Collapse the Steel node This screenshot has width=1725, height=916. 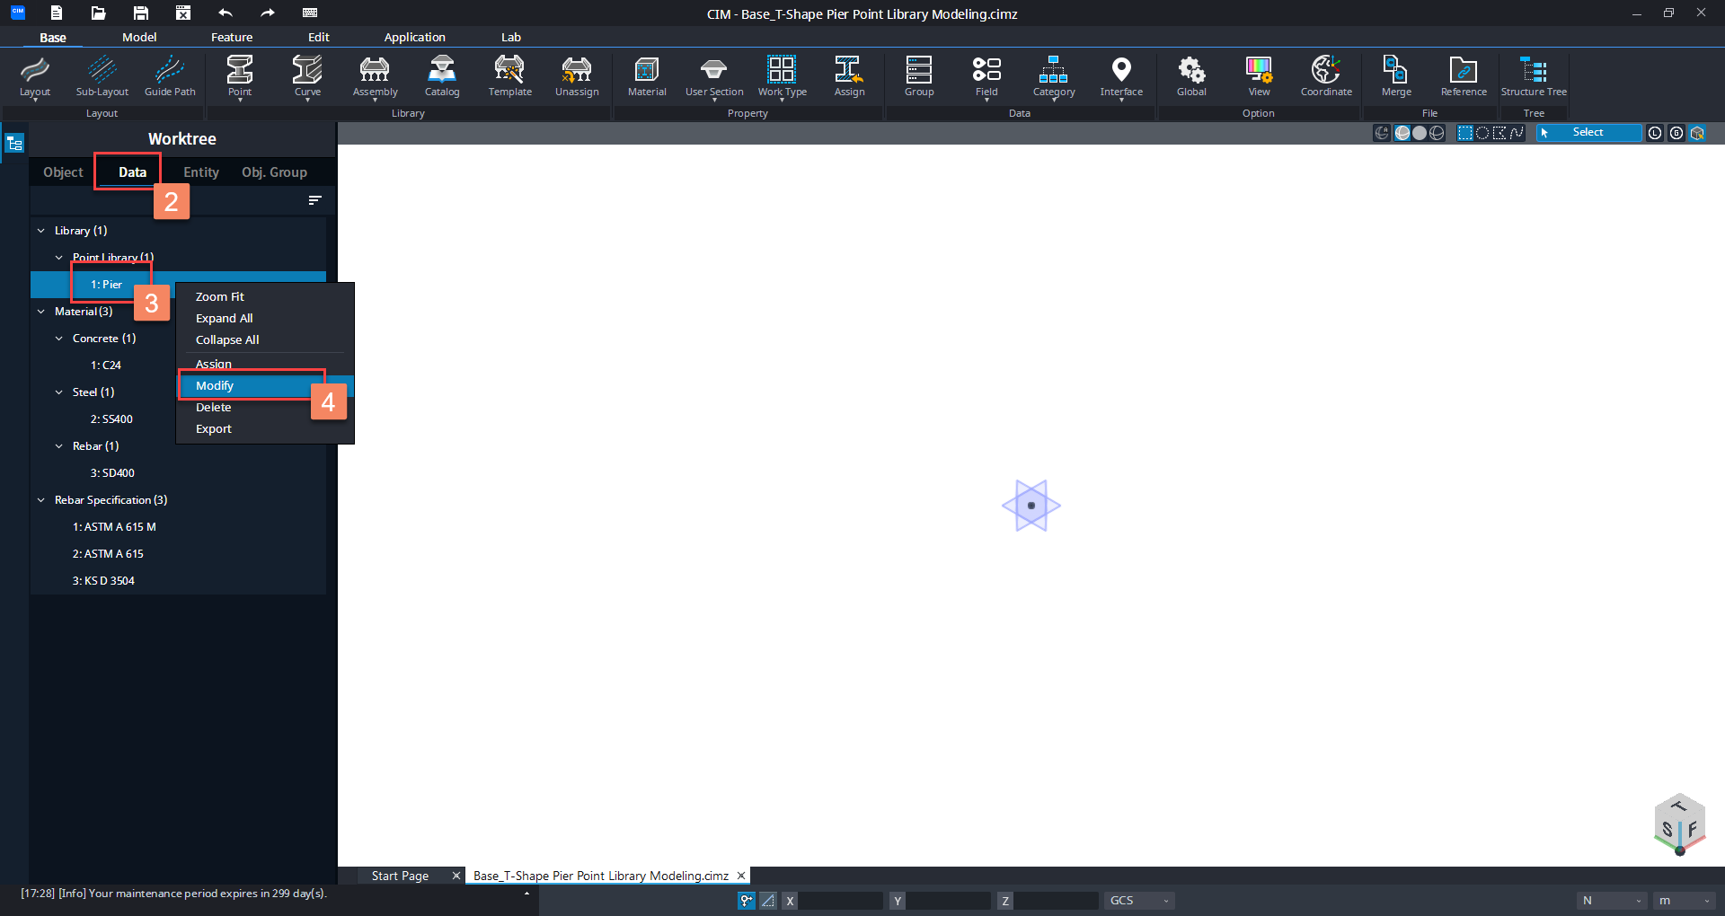click(59, 392)
